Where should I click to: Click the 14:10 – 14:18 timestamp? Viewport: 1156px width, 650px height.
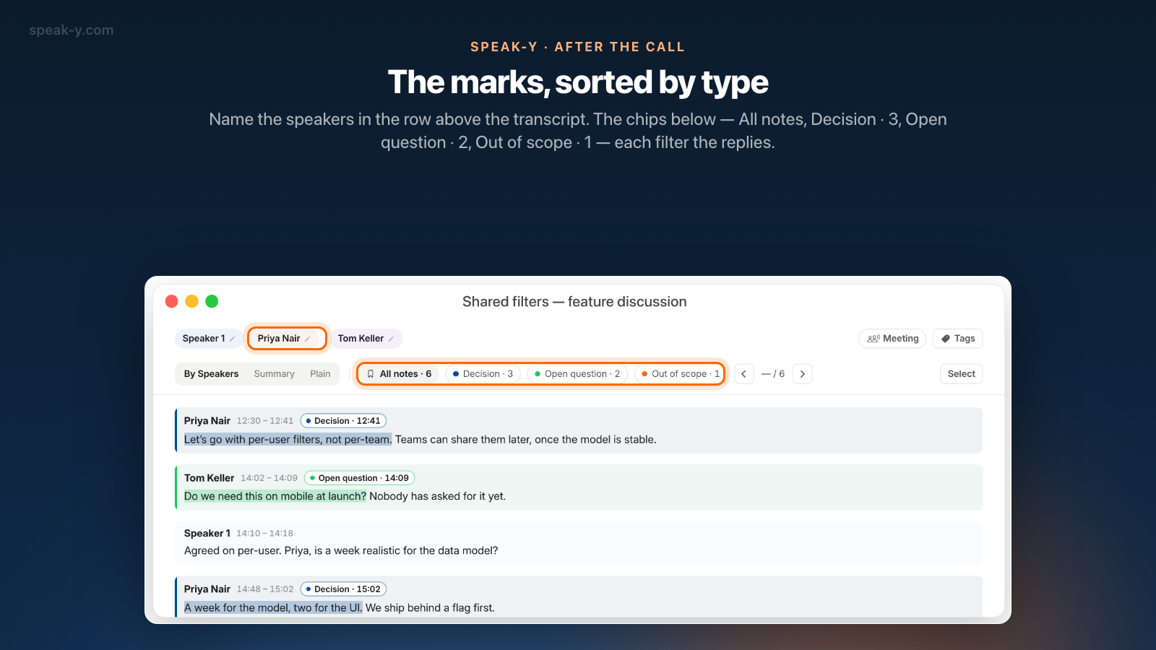pyautogui.click(x=264, y=534)
